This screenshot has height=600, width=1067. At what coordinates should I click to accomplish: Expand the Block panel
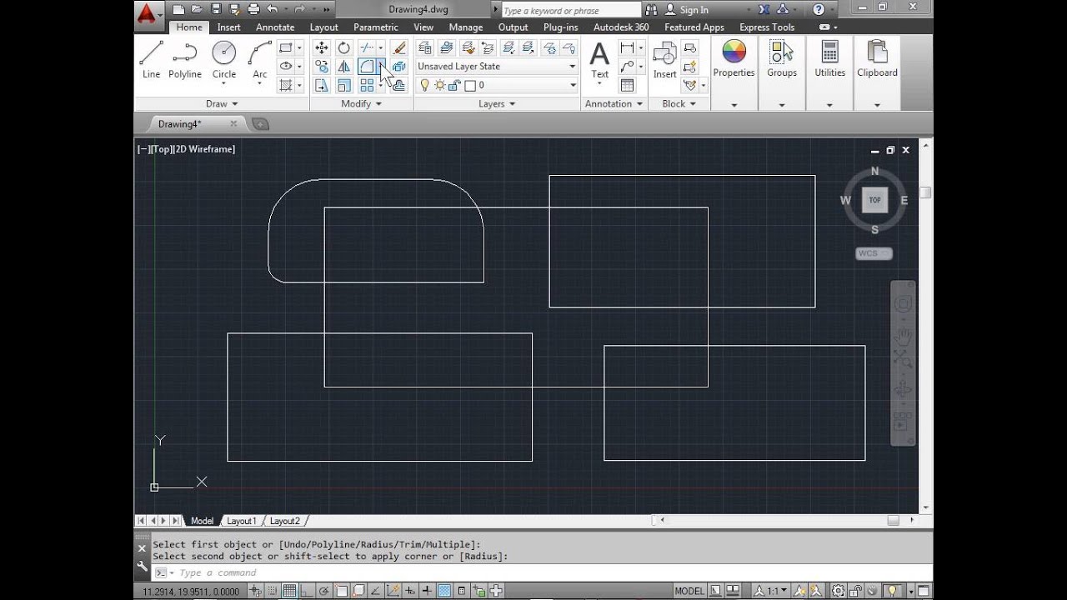click(679, 103)
